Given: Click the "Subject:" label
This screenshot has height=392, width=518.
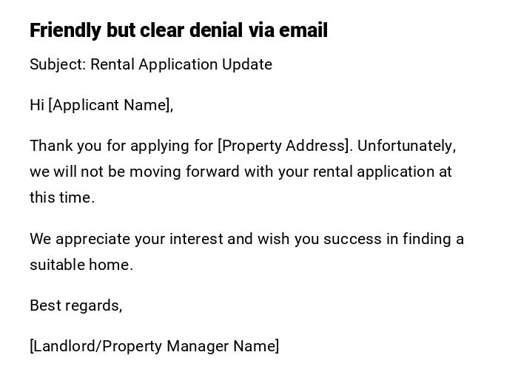Looking at the screenshot, I should coord(58,64).
